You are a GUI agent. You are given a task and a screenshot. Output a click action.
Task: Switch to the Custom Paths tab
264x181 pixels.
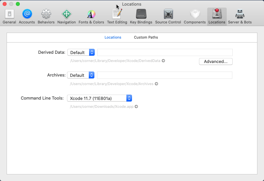(146, 37)
